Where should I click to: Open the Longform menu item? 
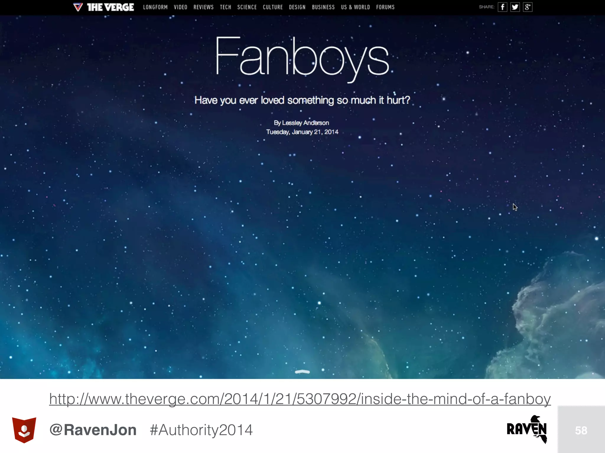(155, 7)
